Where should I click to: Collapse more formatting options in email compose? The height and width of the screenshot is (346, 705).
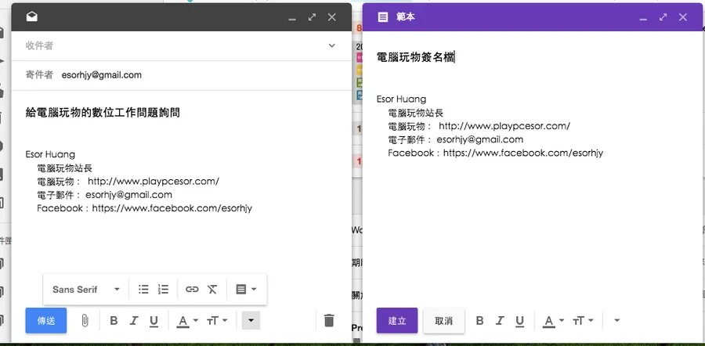(x=251, y=320)
